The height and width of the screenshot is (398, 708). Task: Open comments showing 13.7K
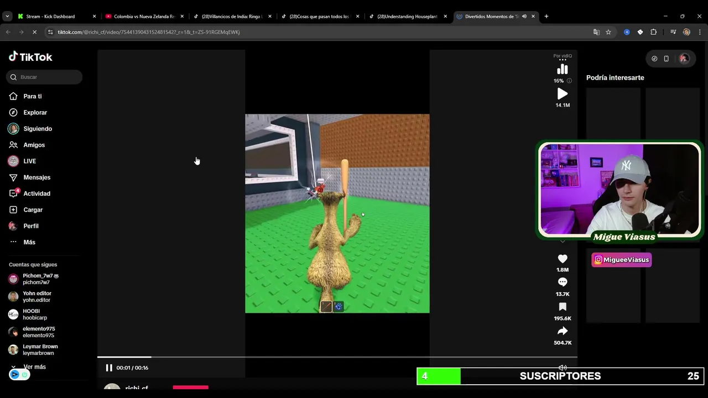563,282
